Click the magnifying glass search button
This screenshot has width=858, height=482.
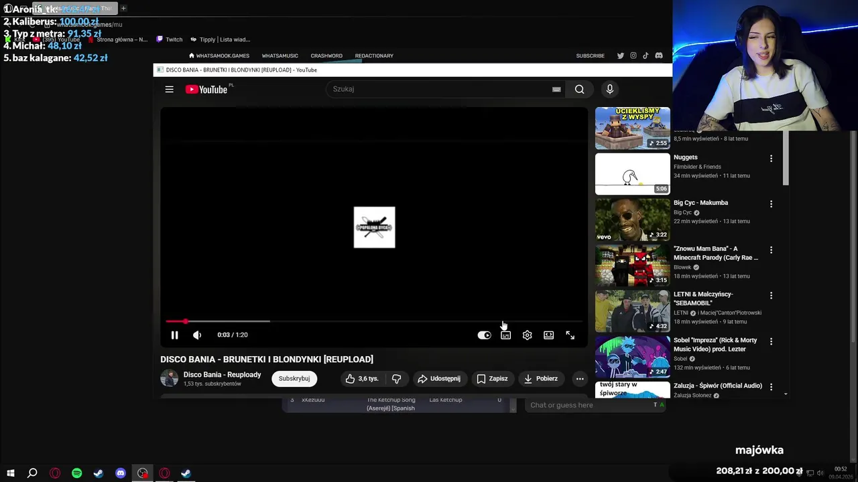click(579, 89)
